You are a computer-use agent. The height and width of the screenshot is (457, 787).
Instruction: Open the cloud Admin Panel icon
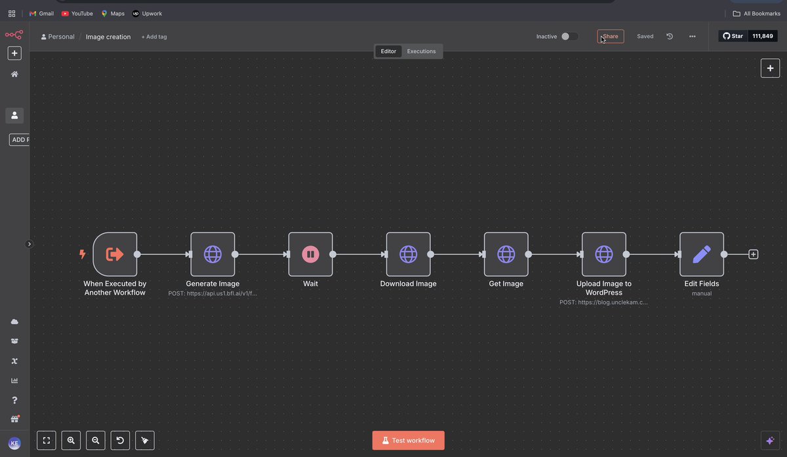click(x=14, y=321)
